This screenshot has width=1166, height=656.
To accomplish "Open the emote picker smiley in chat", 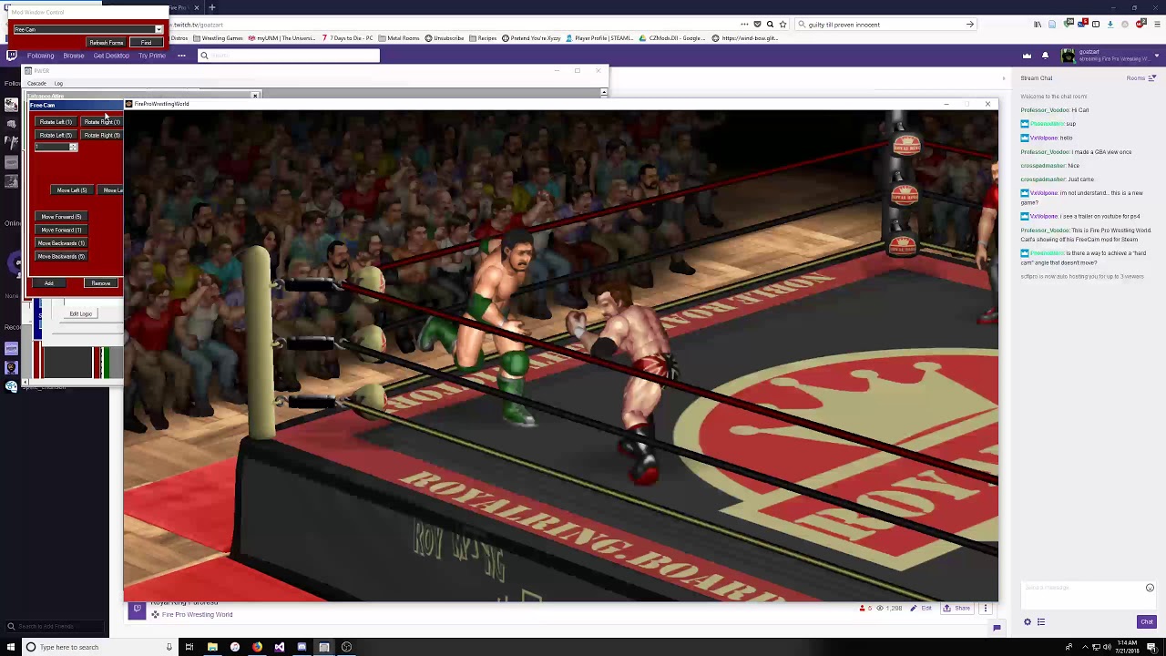I will pos(1150,588).
